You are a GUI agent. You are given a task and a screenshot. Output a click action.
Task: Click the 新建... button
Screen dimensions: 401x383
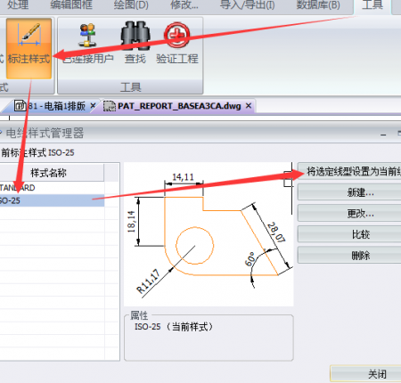click(x=349, y=192)
